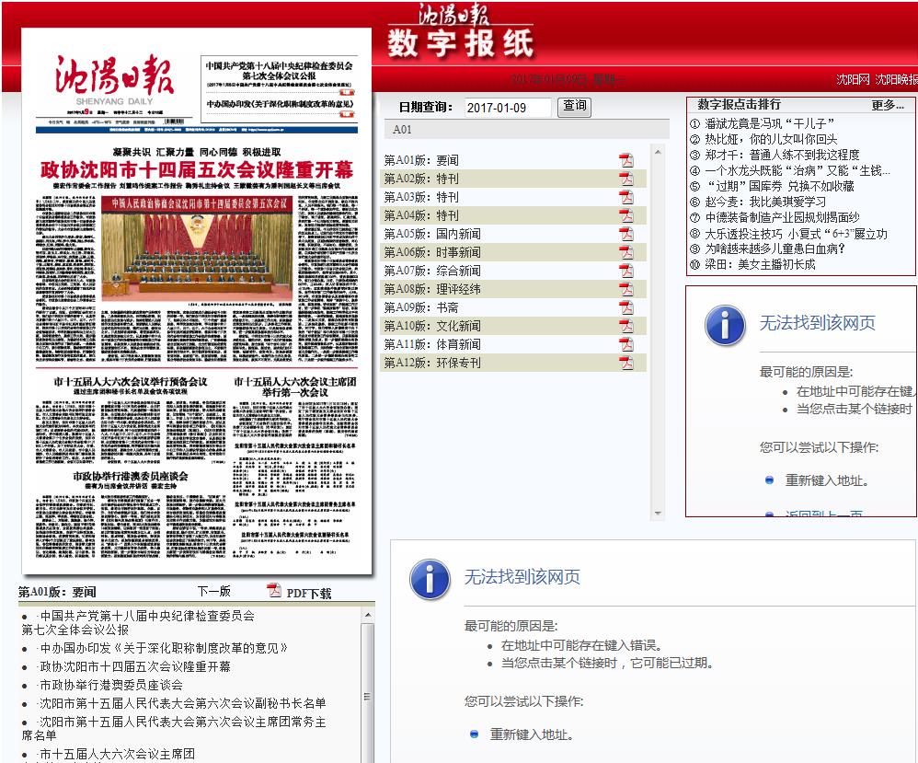Image resolution: width=918 pixels, height=763 pixels.
Task: Open list article 第六次会议主席团常务主席名单
Action: [174, 728]
